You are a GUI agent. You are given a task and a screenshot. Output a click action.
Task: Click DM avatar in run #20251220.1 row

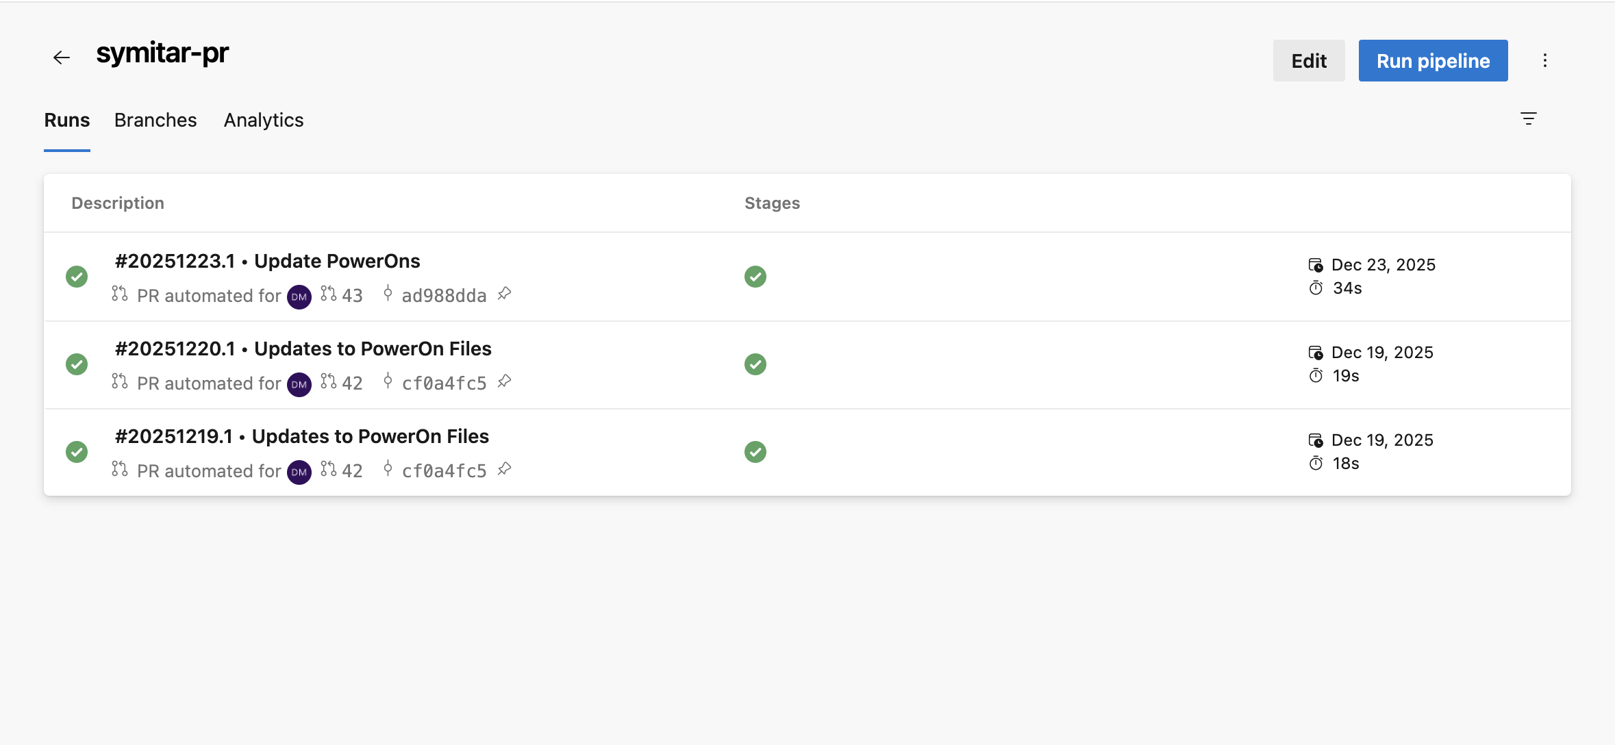tap(299, 385)
